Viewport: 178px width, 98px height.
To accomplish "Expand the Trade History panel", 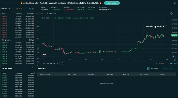I will 32,68.
